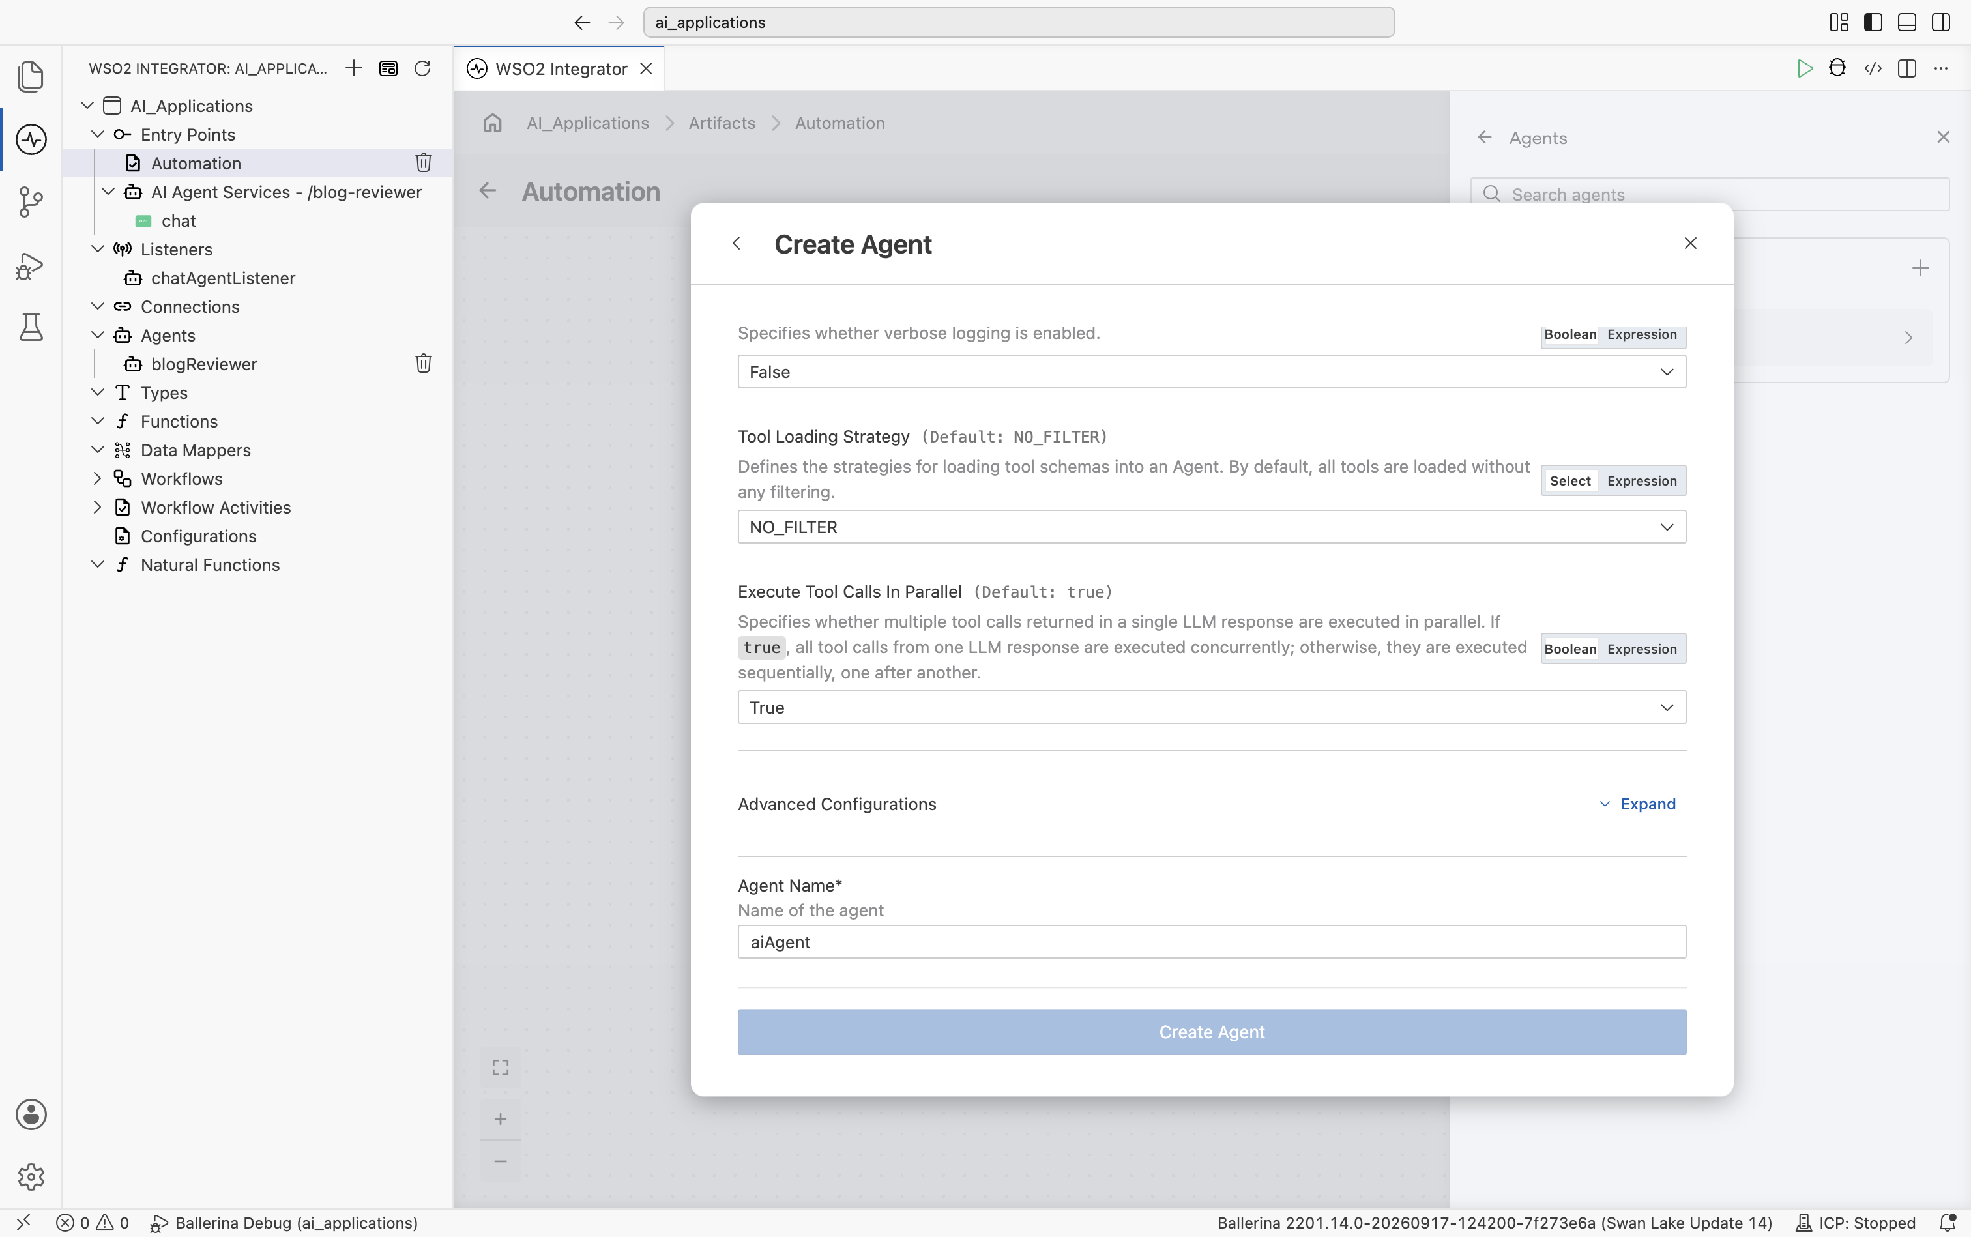
Task: Go back in the Create Agent dialog
Action: tap(737, 243)
